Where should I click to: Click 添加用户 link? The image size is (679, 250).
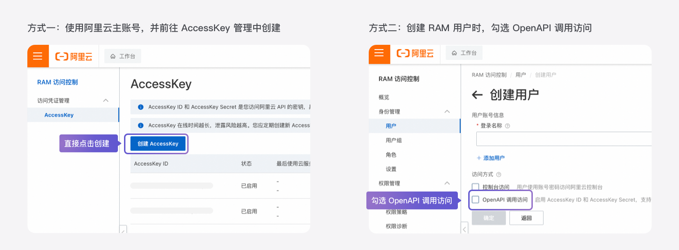point(490,158)
